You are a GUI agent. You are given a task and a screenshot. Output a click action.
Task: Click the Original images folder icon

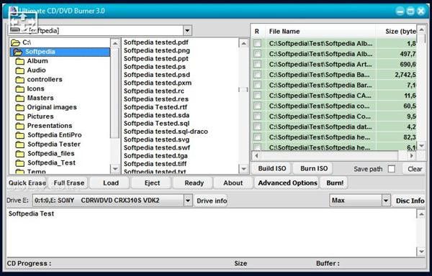tap(20, 107)
